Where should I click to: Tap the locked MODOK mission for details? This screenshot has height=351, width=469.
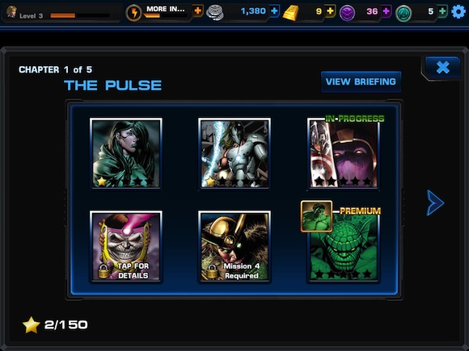click(x=126, y=246)
